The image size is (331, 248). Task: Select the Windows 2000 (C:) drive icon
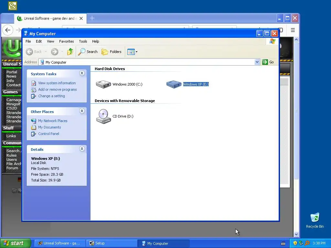click(x=103, y=84)
